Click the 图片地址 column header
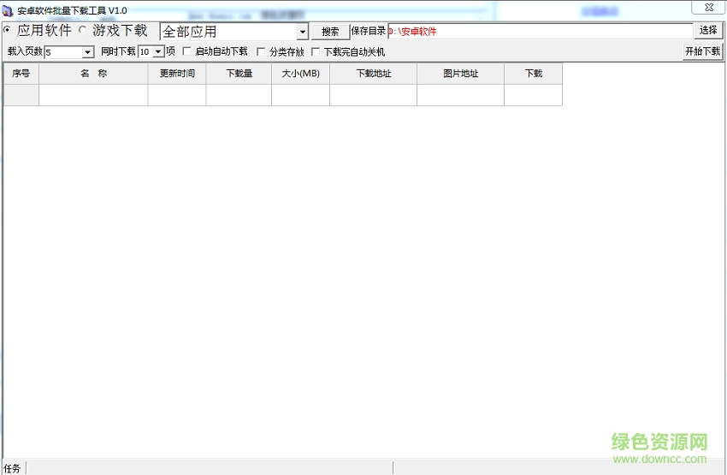Screen dimensions: 727x475 tap(460, 74)
